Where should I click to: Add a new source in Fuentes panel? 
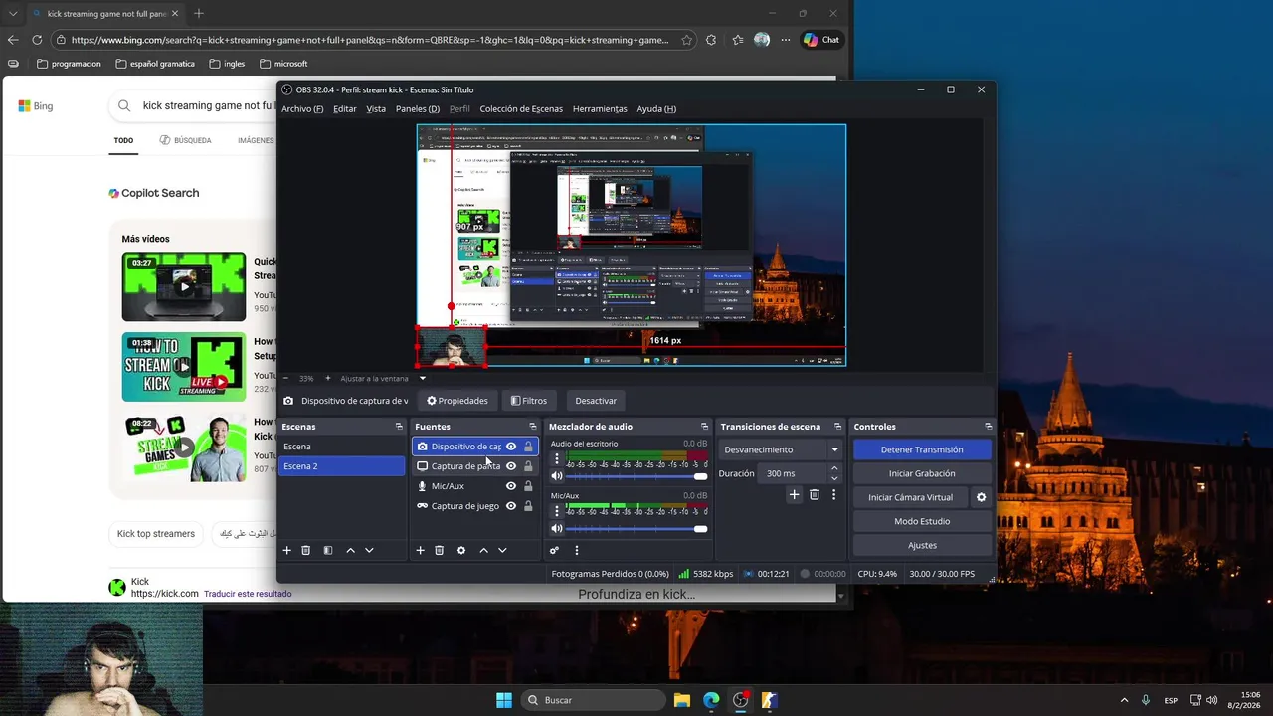[x=420, y=550]
